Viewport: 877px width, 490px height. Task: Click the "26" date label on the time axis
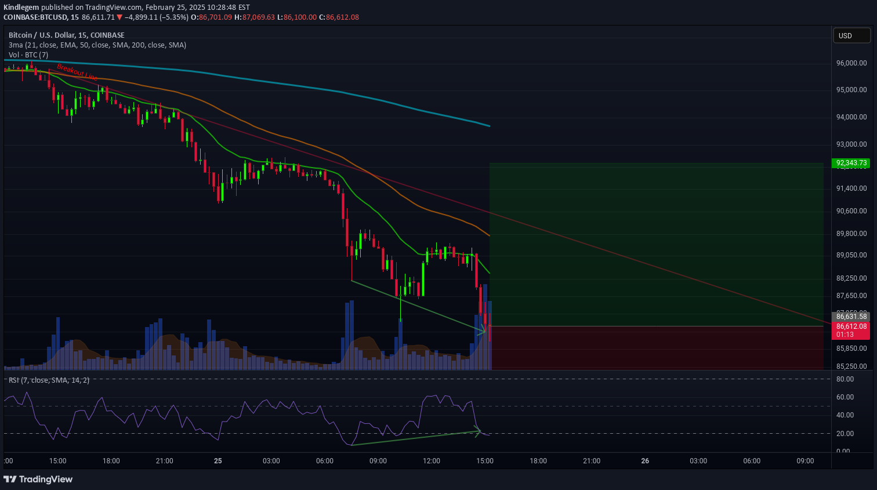point(645,461)
